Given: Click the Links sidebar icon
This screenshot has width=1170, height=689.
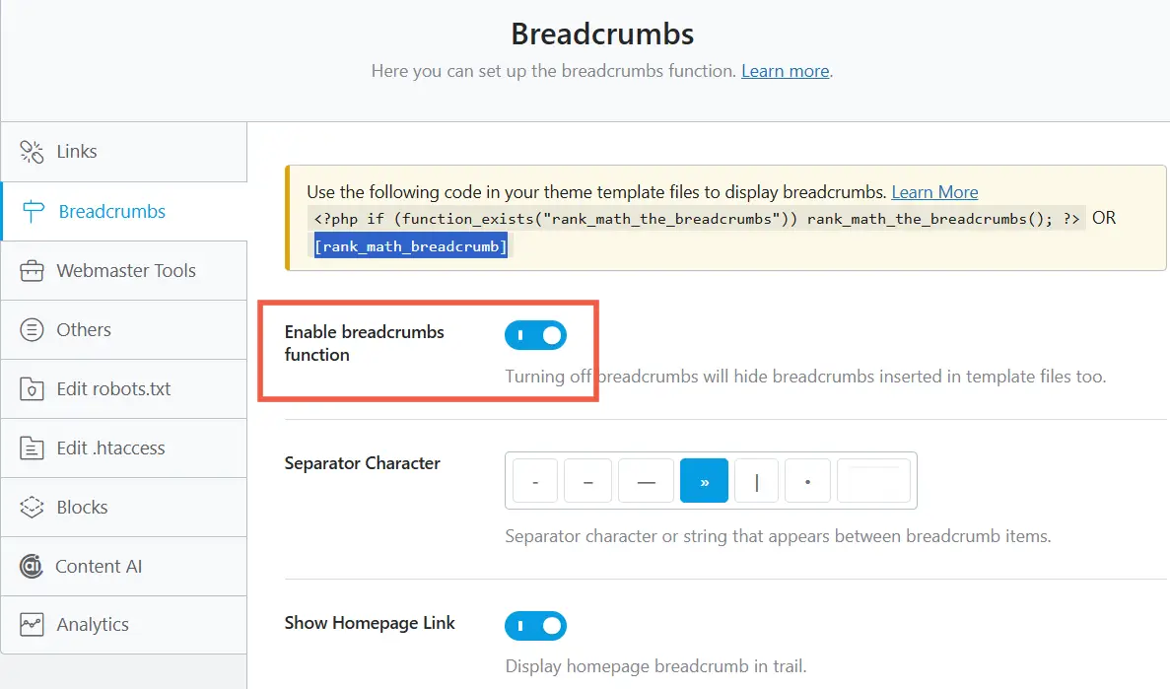Looking at the screenshot, I should [x=33, y=152].
